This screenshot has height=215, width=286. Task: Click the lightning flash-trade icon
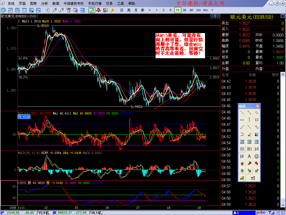(x=112, y=10)
